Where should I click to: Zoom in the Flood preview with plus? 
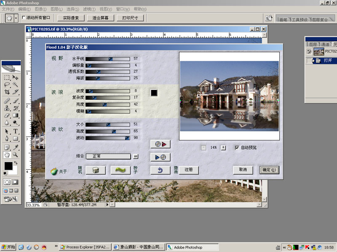click(x=223, y=148)
